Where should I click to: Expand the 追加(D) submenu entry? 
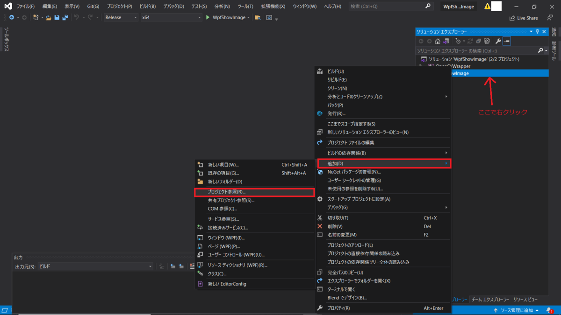tap(384, 163)
